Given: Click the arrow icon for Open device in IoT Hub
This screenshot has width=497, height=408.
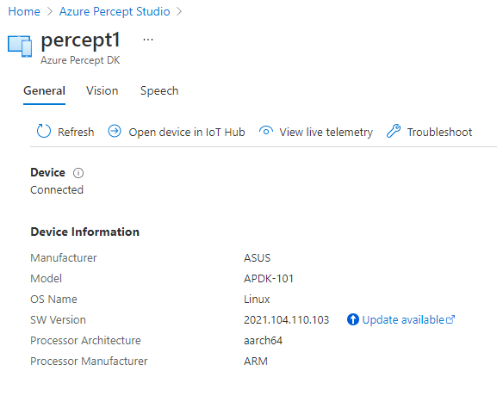Looking at the screenshot, I should [115, 131].
